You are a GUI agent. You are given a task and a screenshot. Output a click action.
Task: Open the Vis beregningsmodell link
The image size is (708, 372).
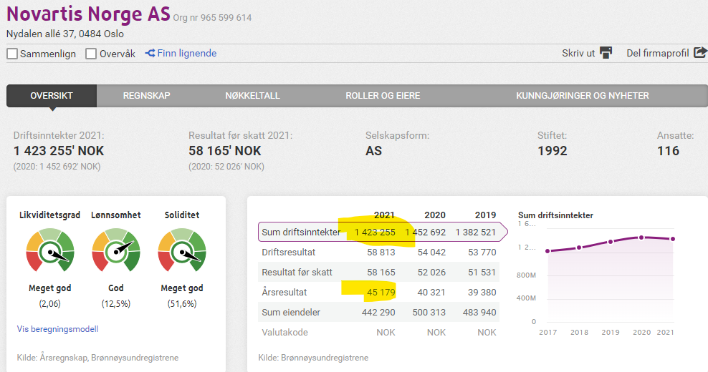57,329
